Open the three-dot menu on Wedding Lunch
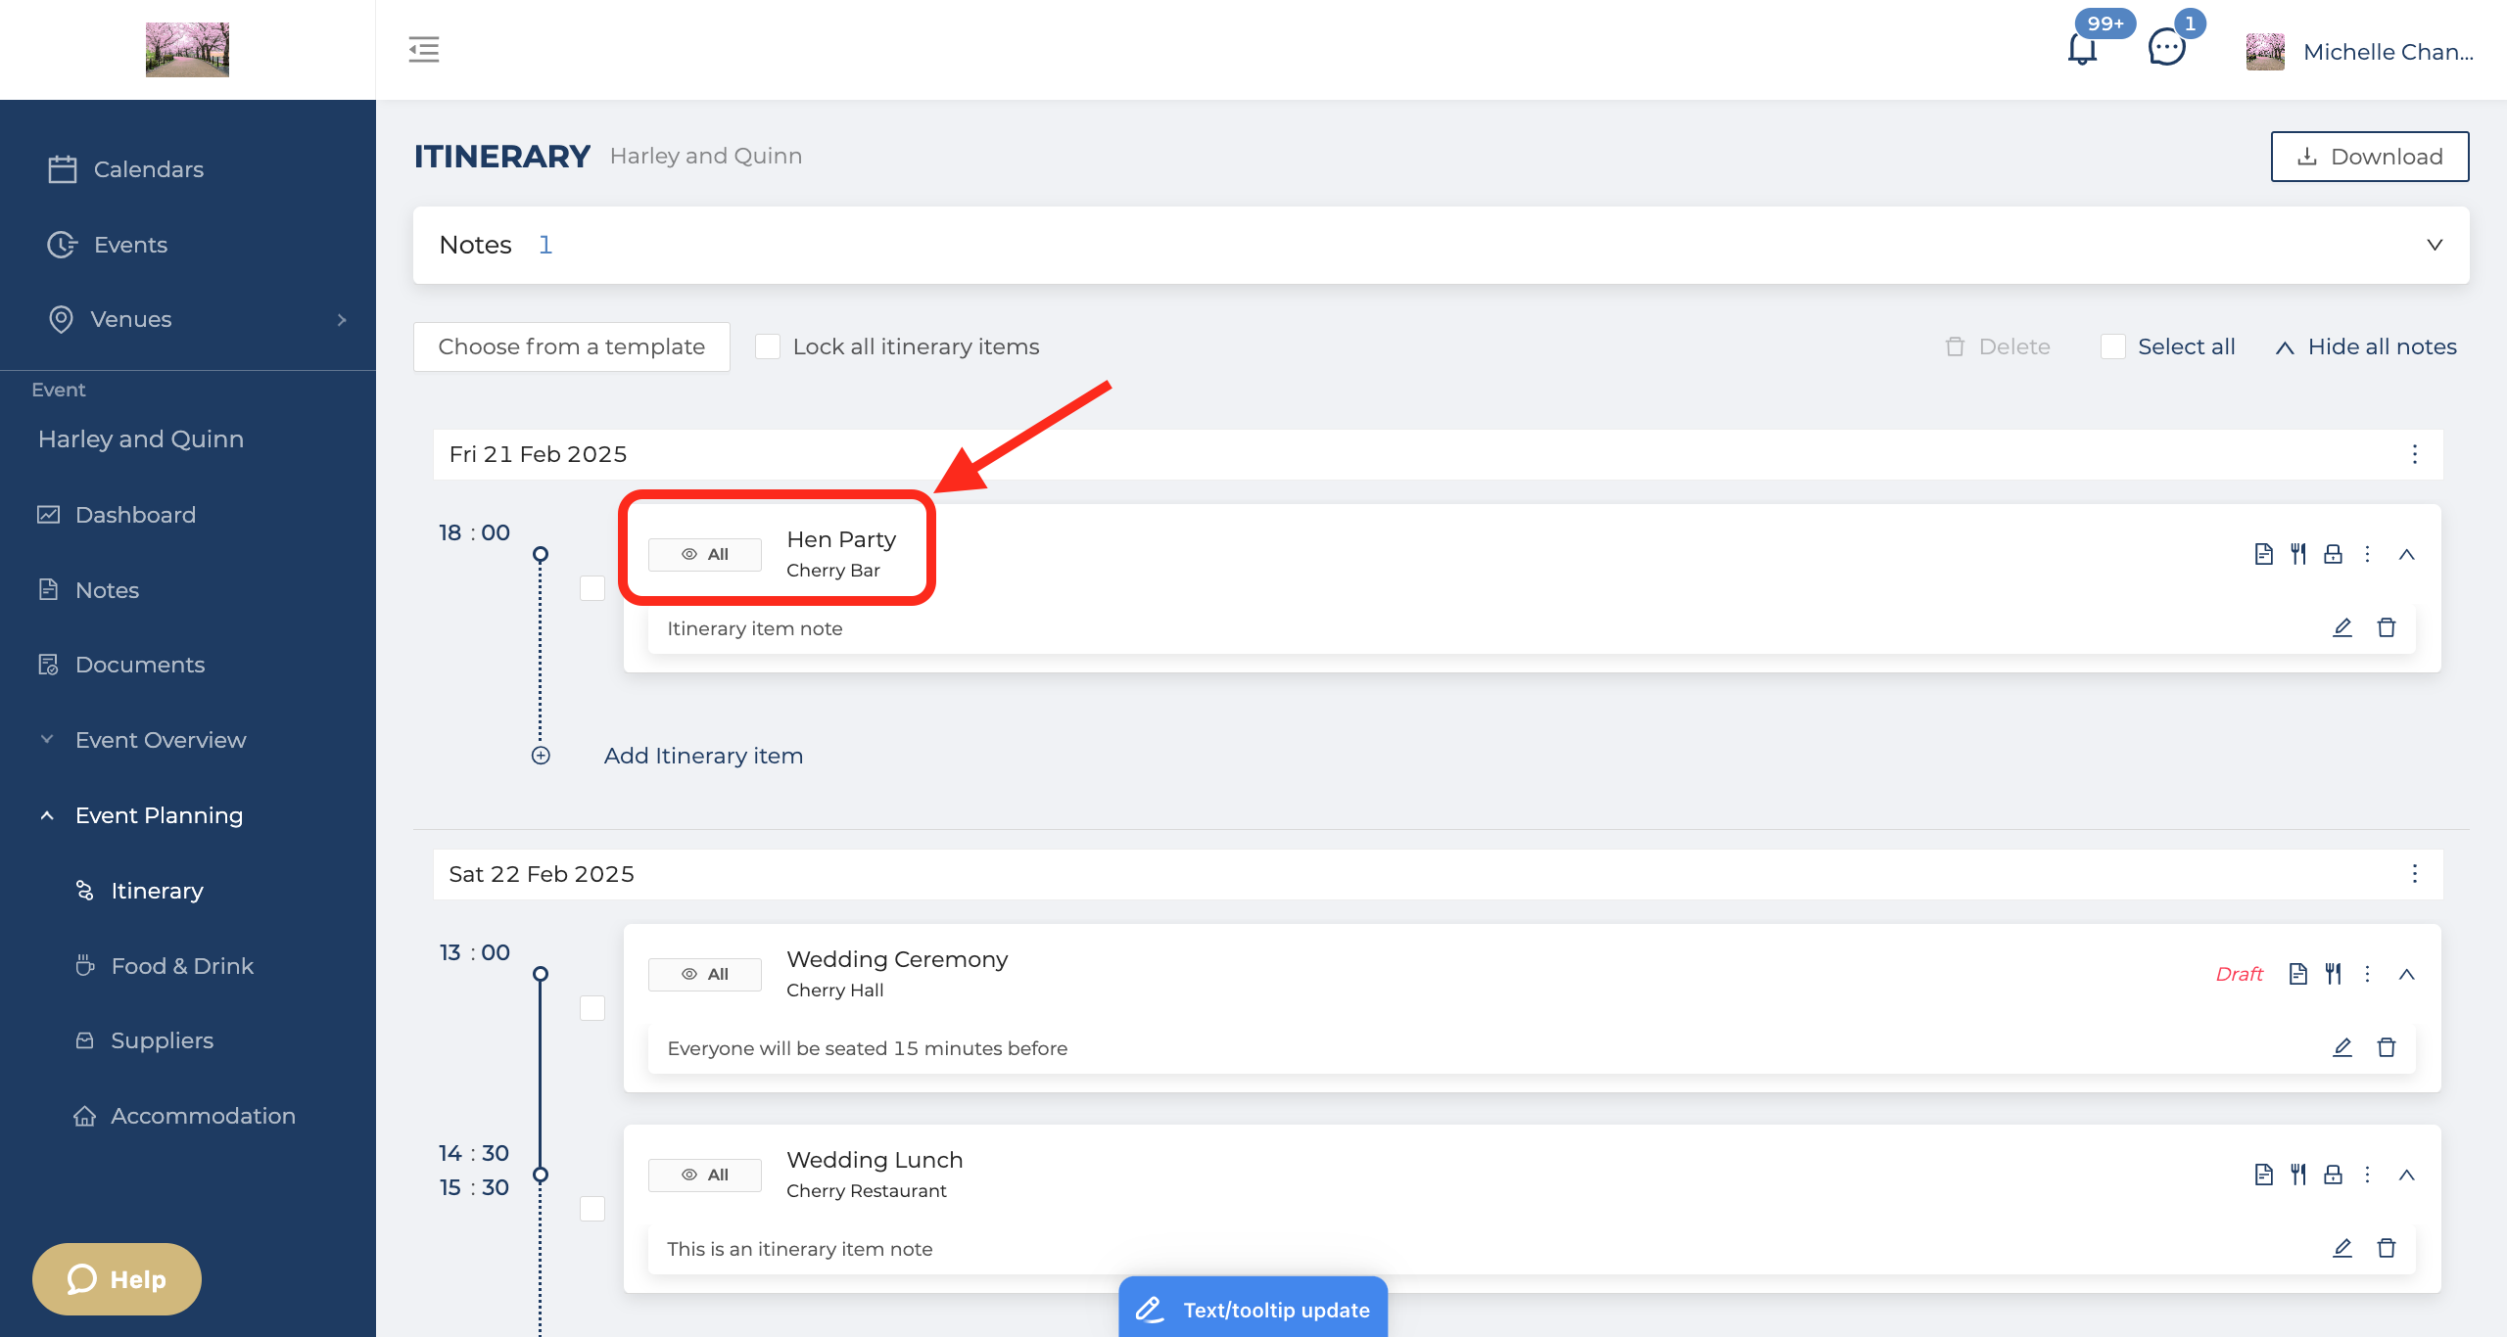 click(2368, 1175)
